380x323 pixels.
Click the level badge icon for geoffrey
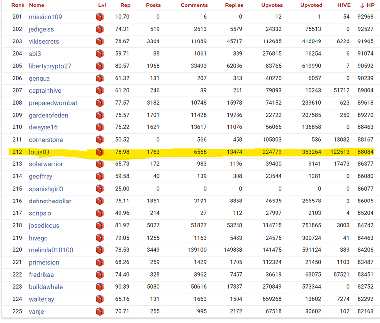pyautogui.click(x=100, y=176)
